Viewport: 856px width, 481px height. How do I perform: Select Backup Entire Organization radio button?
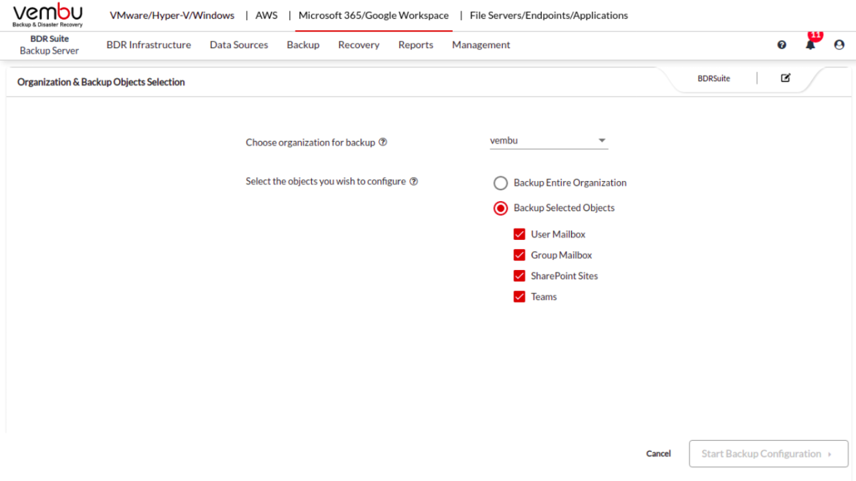(500, 183)
